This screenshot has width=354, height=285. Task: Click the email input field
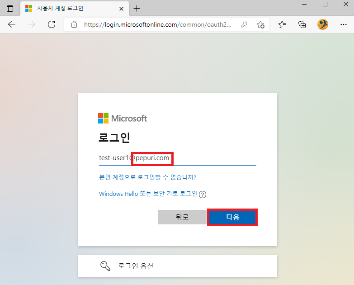[x=177, y=158]
